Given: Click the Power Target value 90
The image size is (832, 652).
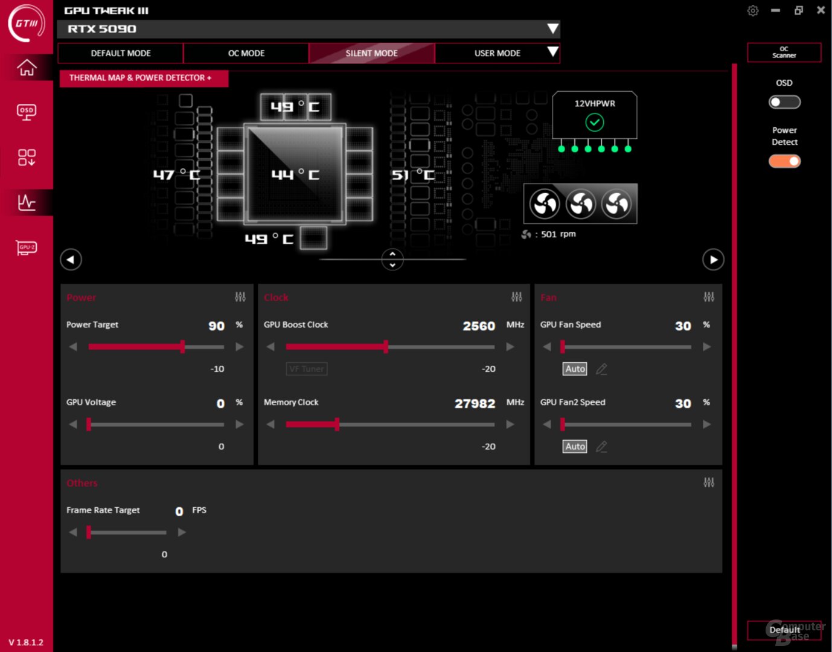Looking at the screenshot, I should (x=216, y=326).
